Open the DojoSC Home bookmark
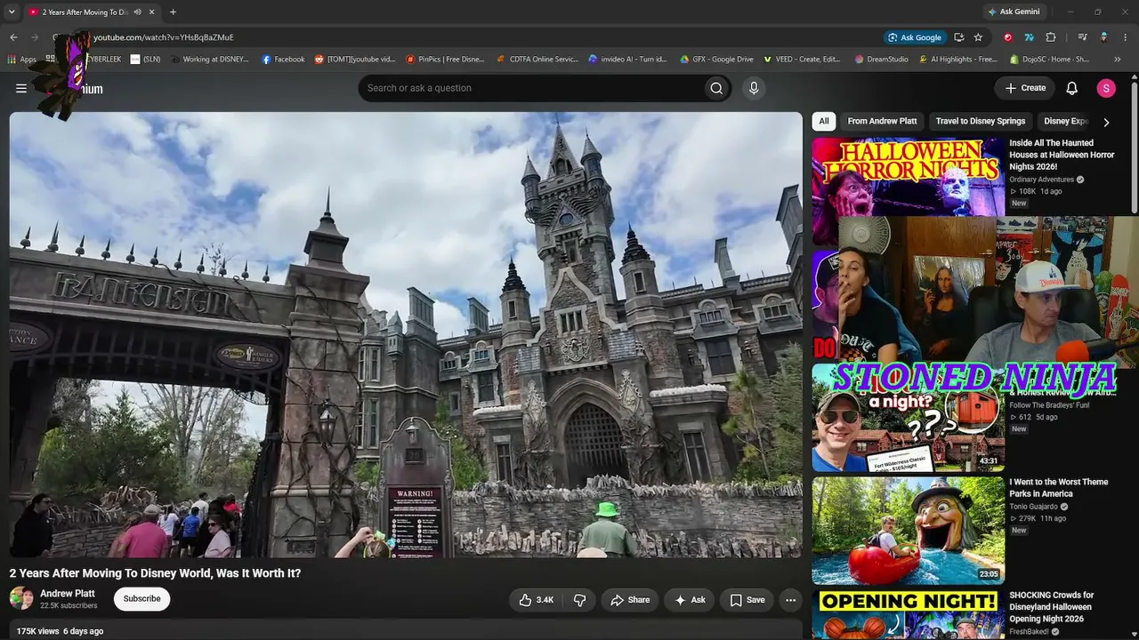The width and height of the screenshot is (1139, 640). pos(1050,60)
